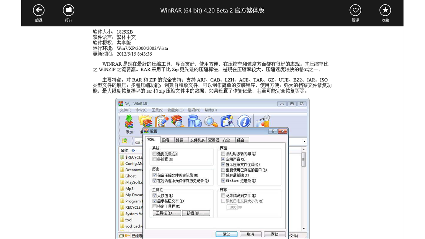Open the 文件(F) menu
Image resolution: width=425 pixels, height=239 pixels.
(x=126, y=110)
